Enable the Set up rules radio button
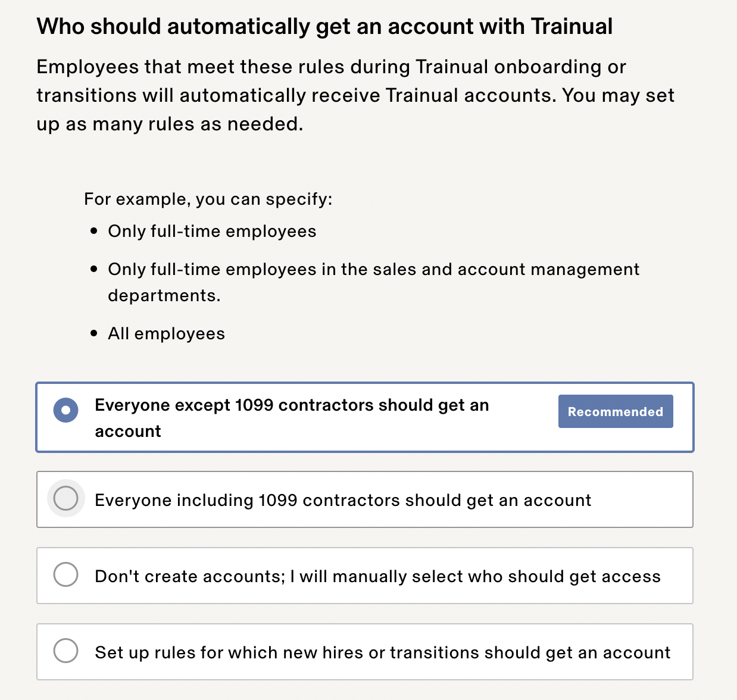The width and height of the screenshot is (737, 700). [x=65, y=651]
